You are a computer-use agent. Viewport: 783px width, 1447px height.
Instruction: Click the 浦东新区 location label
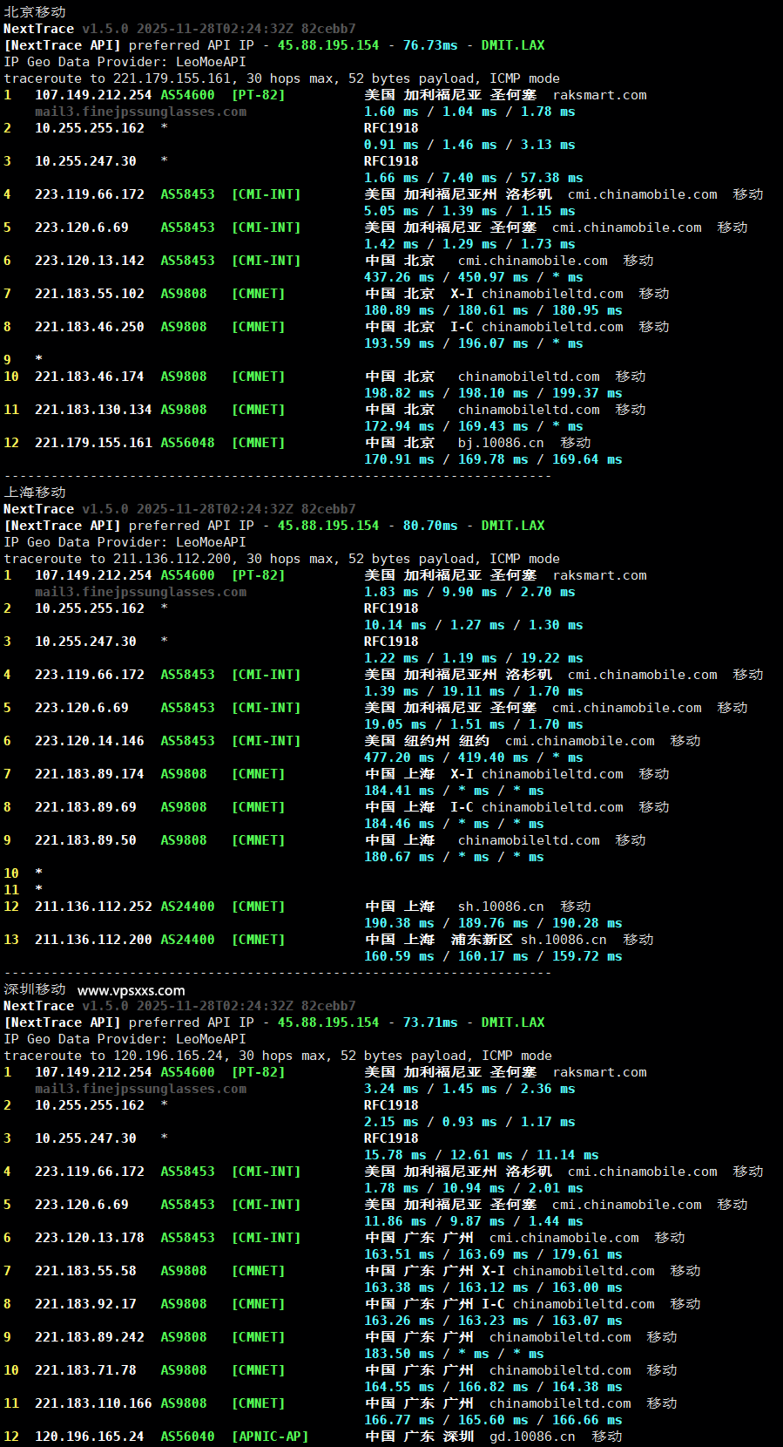482,940
